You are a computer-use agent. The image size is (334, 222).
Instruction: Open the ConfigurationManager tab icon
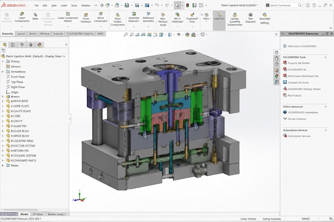[x=22, y=45]
